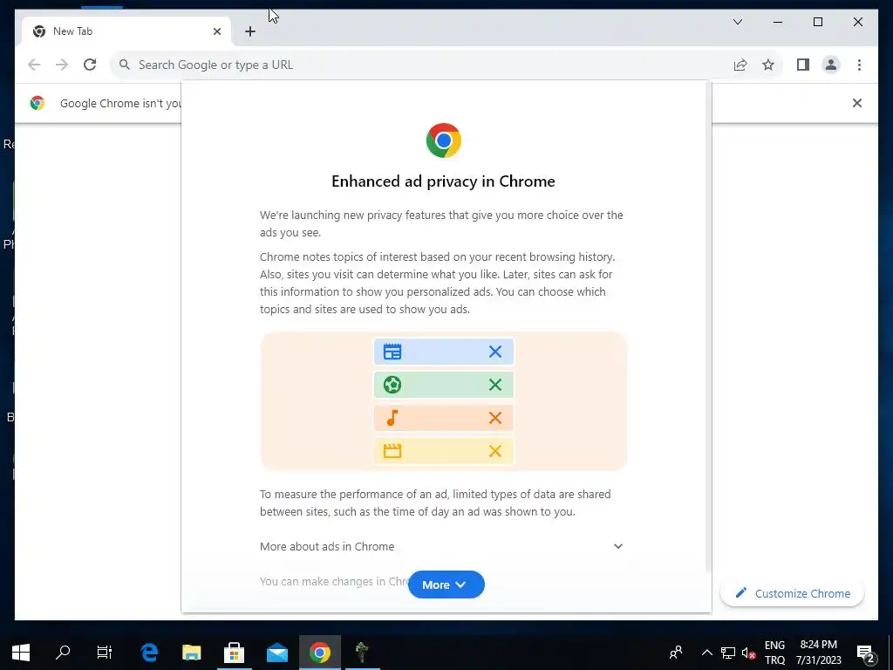Image resolution: width=893 pixels, height=670 pixels.
Task: Open the side panel icon
Action: tap(803, 65)
